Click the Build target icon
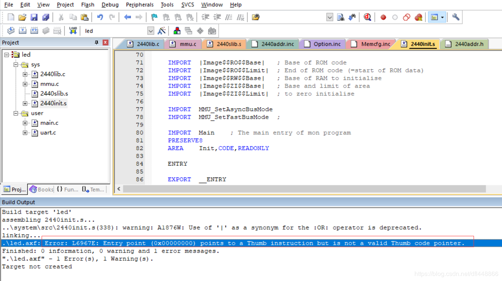Image resolution: width=502 pixels, height=281 pixels. [23, 31]
